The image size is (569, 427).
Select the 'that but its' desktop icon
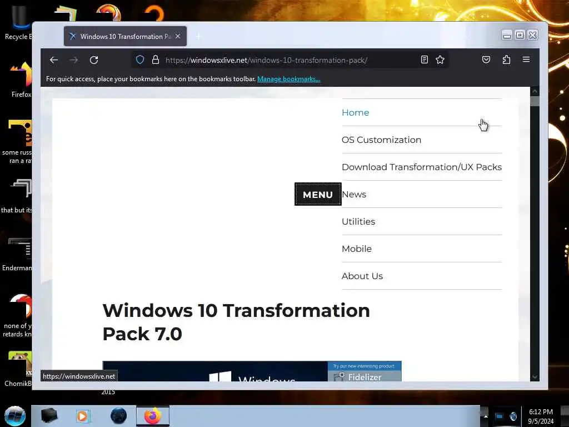[17, 196]
